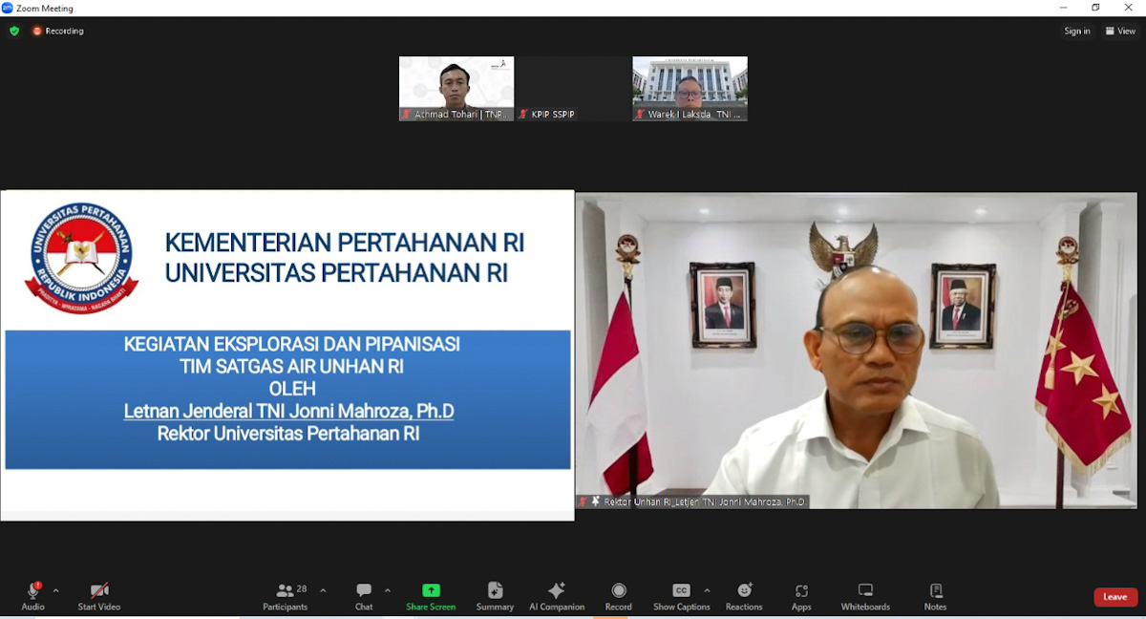
Task: Click main speaker video of Rektor
Action: 857,350
